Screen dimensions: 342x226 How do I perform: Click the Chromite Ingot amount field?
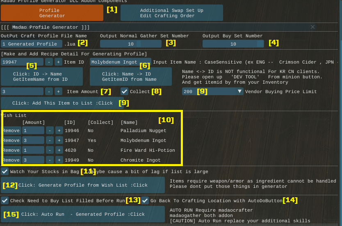(x=33, y=160)
